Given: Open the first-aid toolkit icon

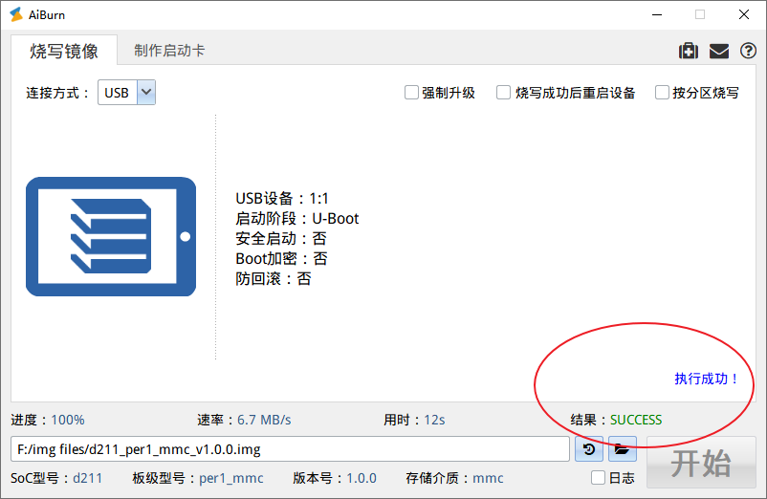Looking at the screenshot, I should coord(688,51).
